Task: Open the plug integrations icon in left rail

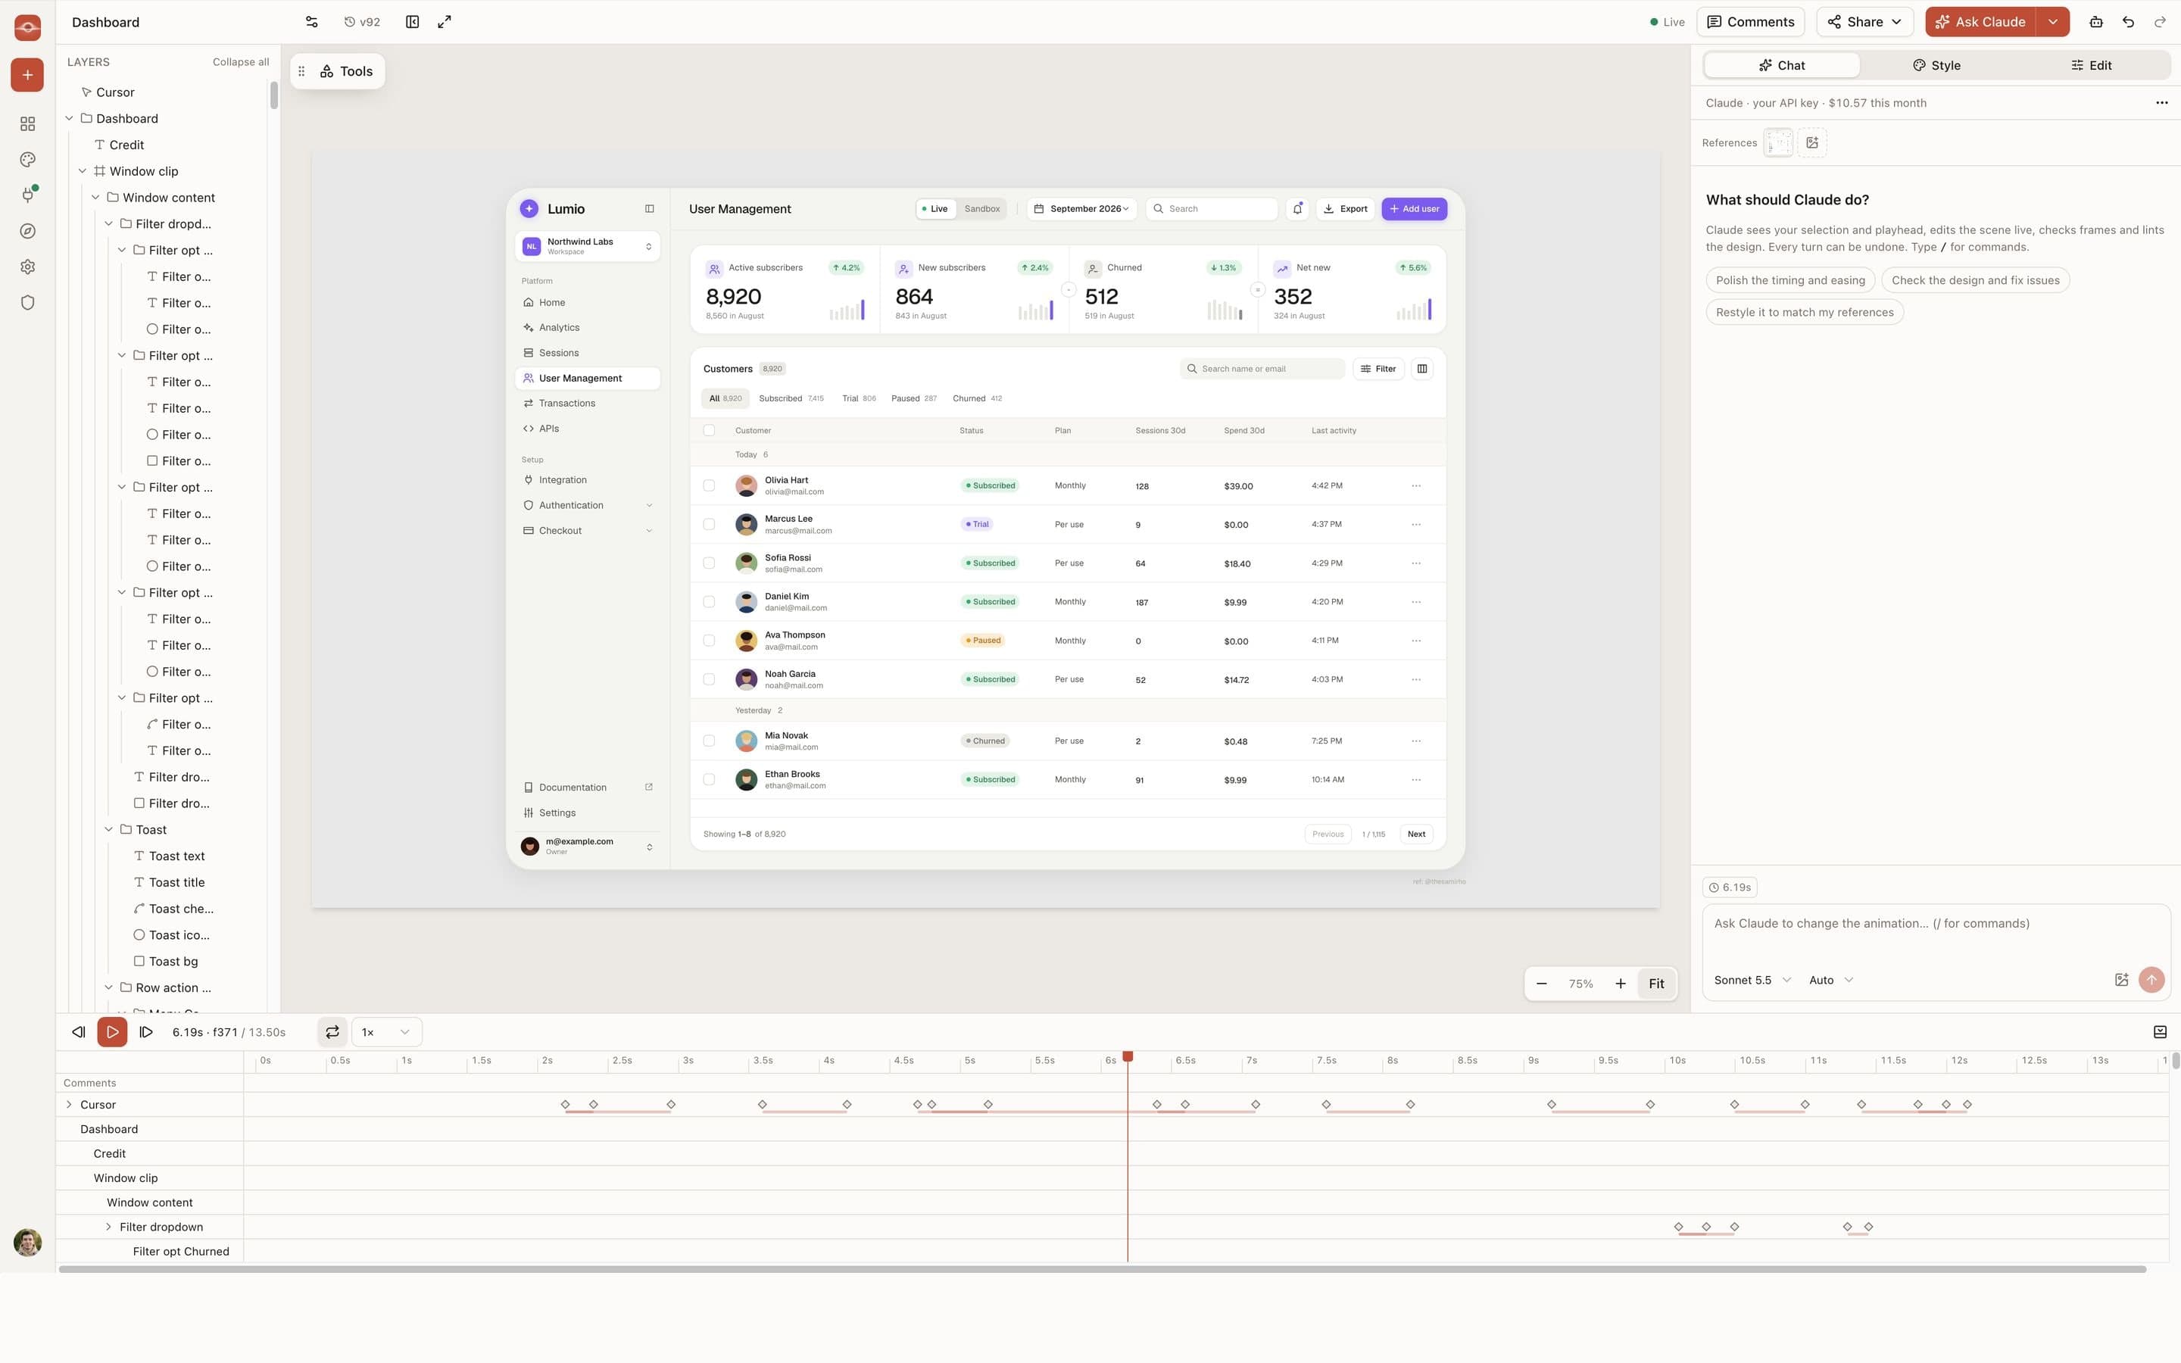Action: [x=27, y=195]
